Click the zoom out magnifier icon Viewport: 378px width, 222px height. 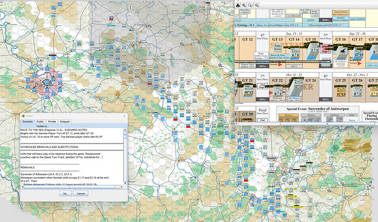pos(257,5)
